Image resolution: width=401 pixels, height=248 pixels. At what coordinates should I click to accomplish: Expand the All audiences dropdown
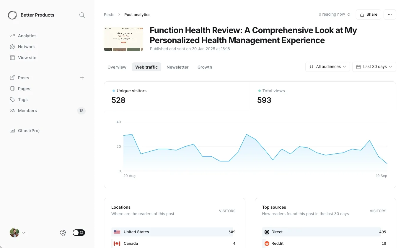327,67
